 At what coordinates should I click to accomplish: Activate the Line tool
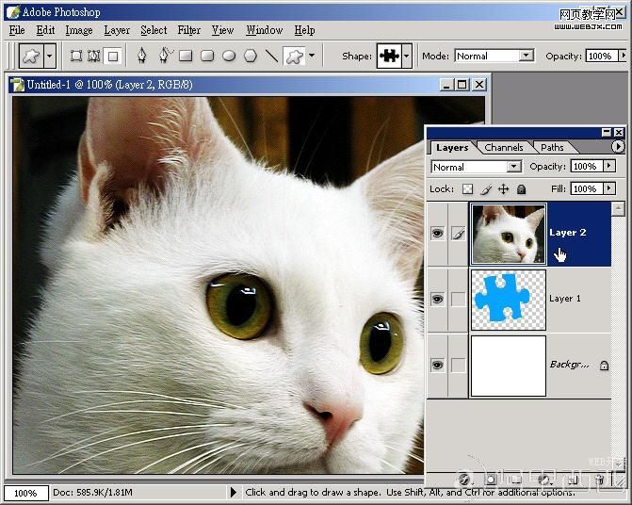click(272, 56)
